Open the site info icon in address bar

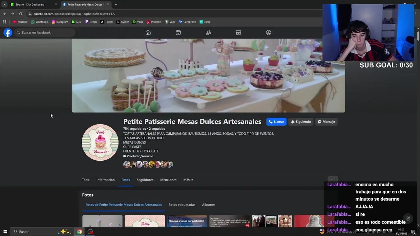[x=30, y=14]
